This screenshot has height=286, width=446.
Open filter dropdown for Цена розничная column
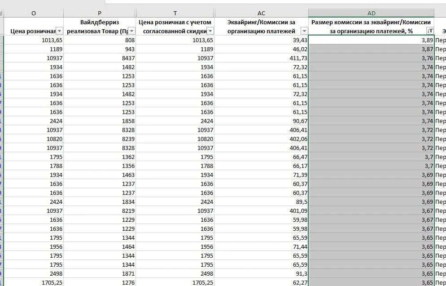[x=59, y=31]
